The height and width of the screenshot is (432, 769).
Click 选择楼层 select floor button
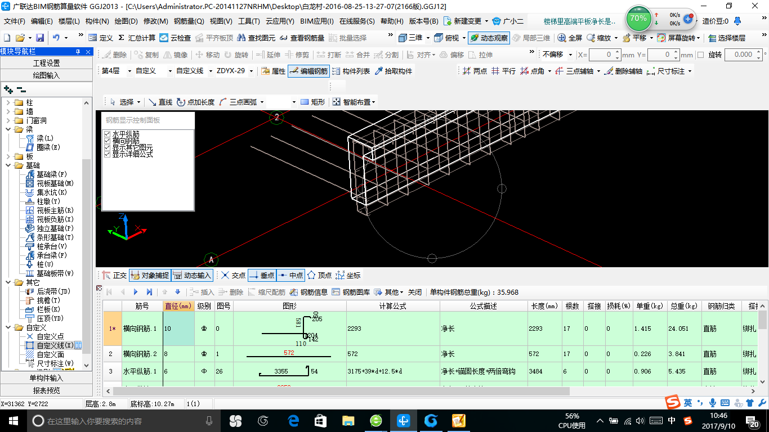coord(727,38)
